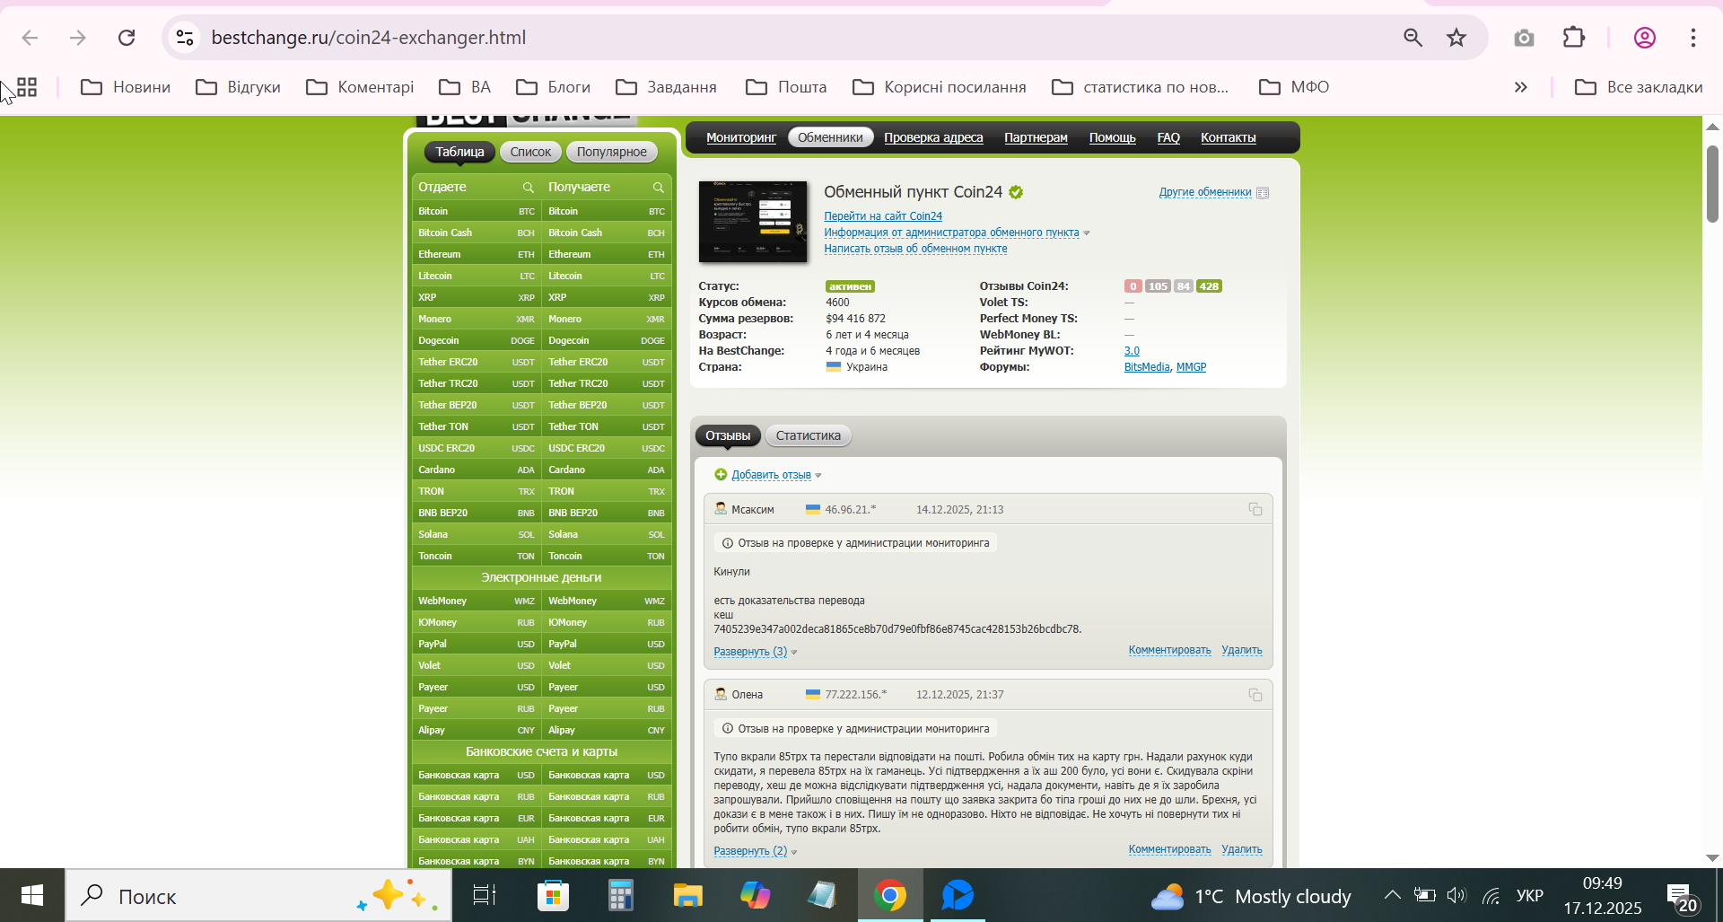The width and height of the screenshot is (1723, 922).
Task: Click Написать отзыв об обменном пункте link
Action: pos(915,249)
